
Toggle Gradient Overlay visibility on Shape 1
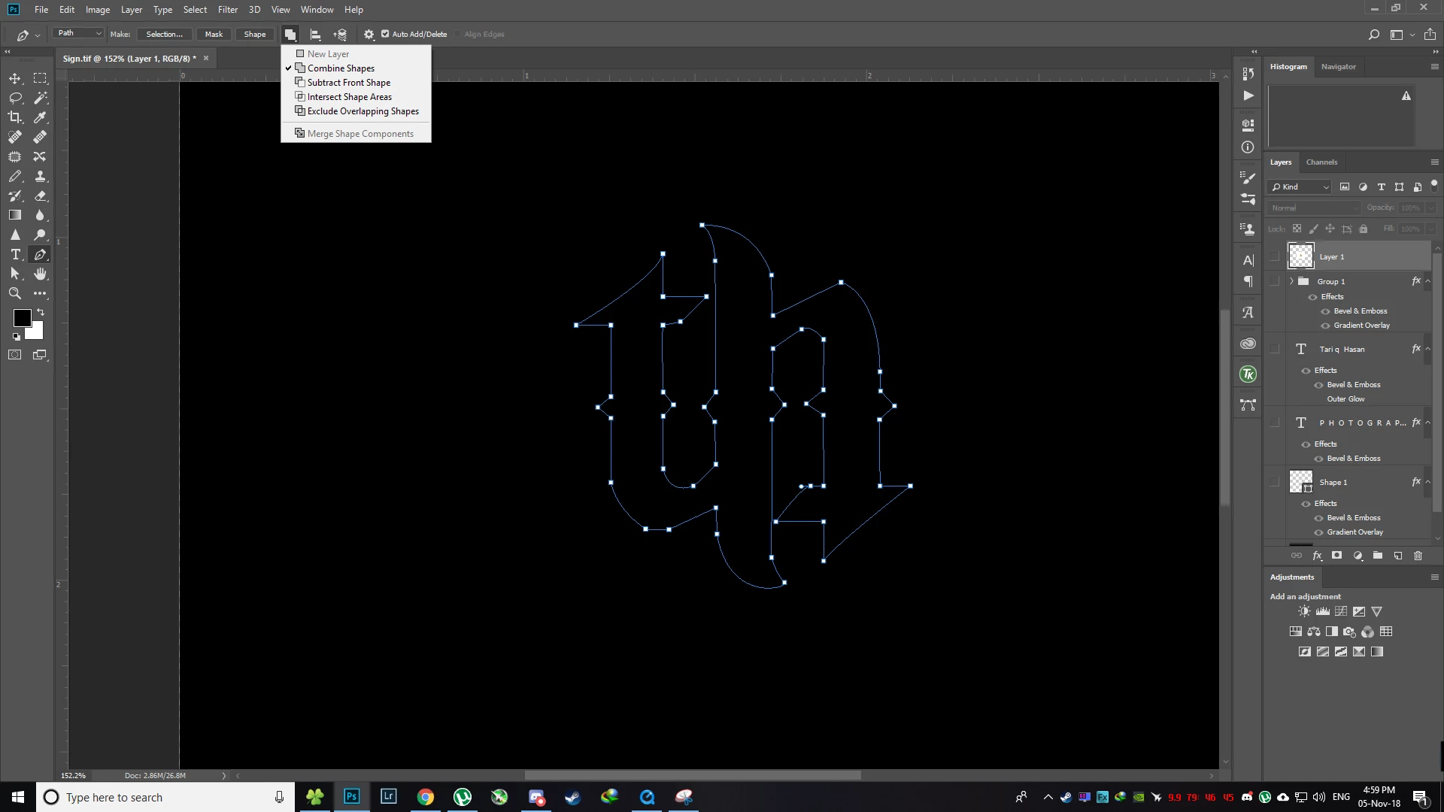(1318, 532)
